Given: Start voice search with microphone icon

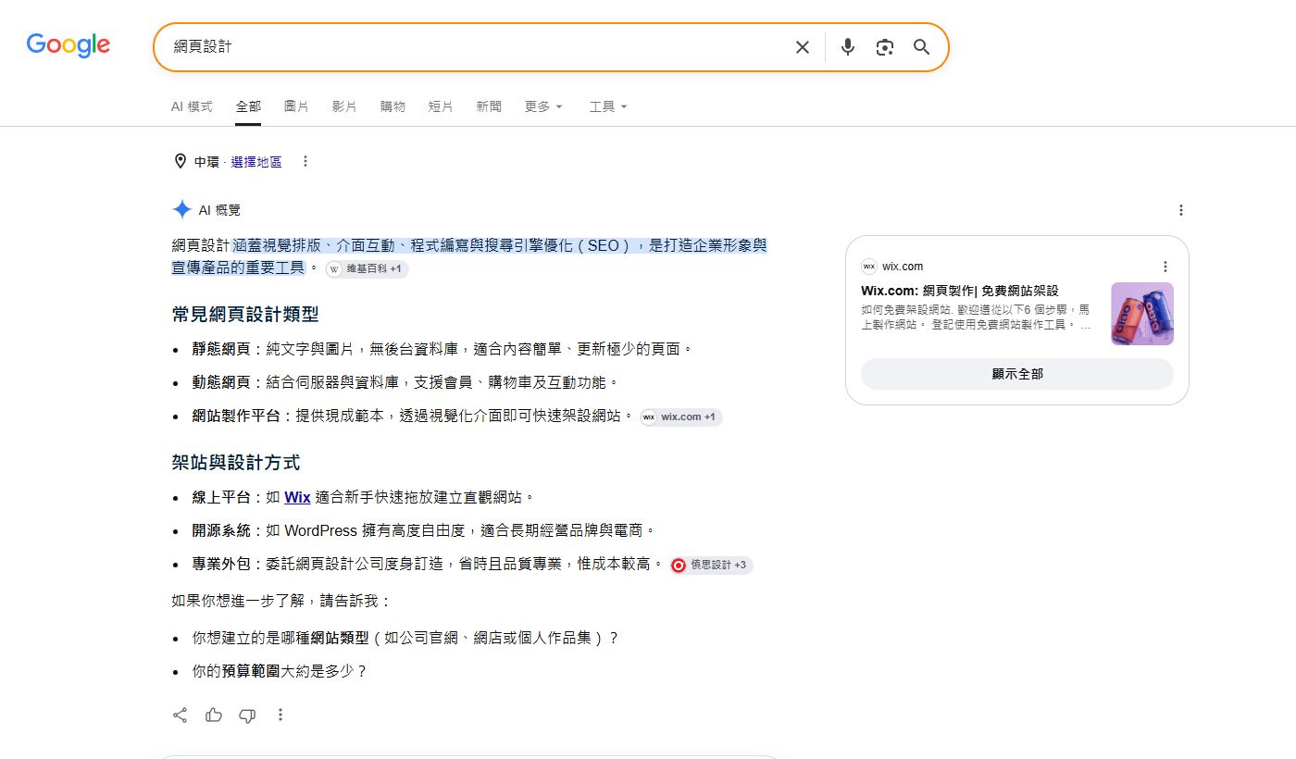Looking at the screenshot, I should (848, 47).
